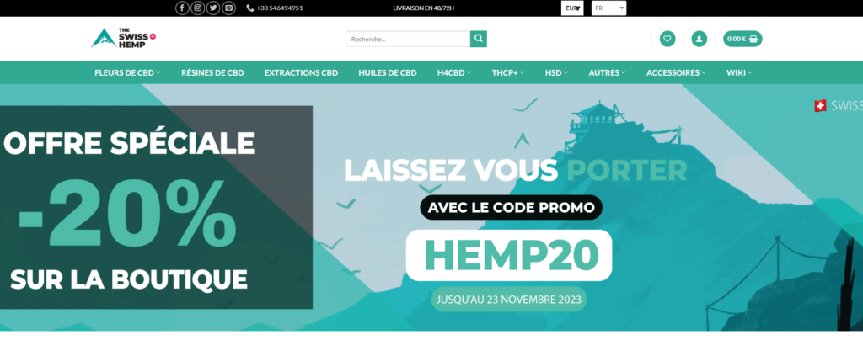Open the FR language dropdown
The image size is (863, 356).
coord(608,8)
